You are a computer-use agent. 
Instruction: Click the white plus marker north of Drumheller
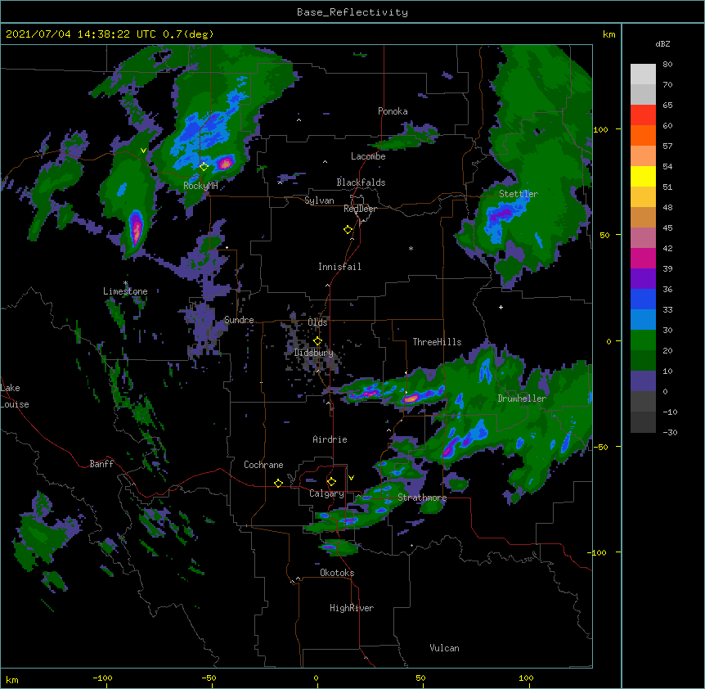(x=501, y=307)
